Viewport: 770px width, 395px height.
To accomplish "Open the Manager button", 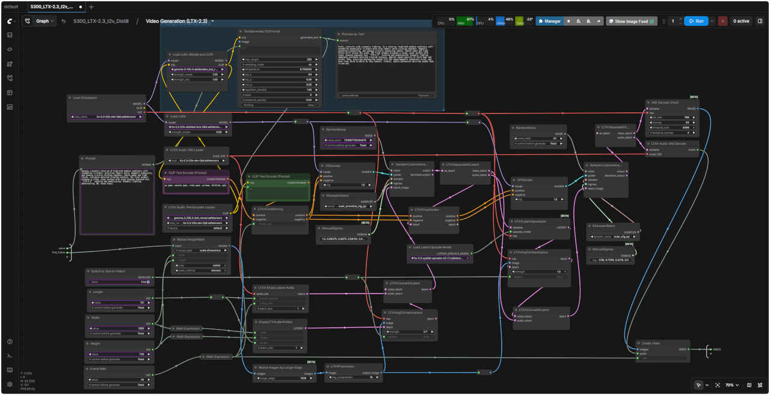I will click(549, 21).
